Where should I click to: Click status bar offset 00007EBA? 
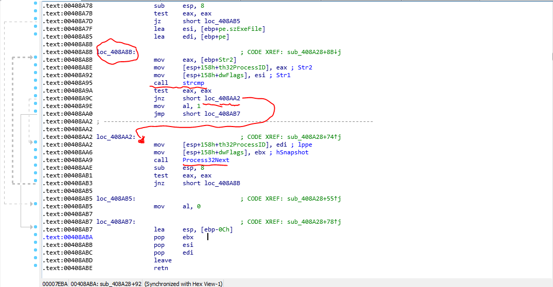55,284
